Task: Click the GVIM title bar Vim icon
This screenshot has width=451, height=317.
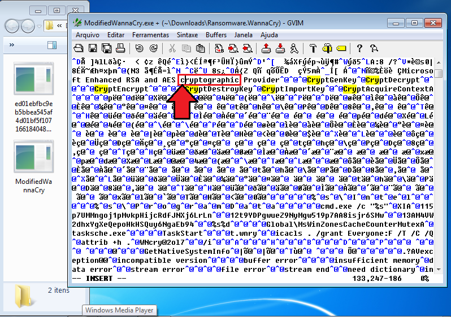Action: point(77,23)
